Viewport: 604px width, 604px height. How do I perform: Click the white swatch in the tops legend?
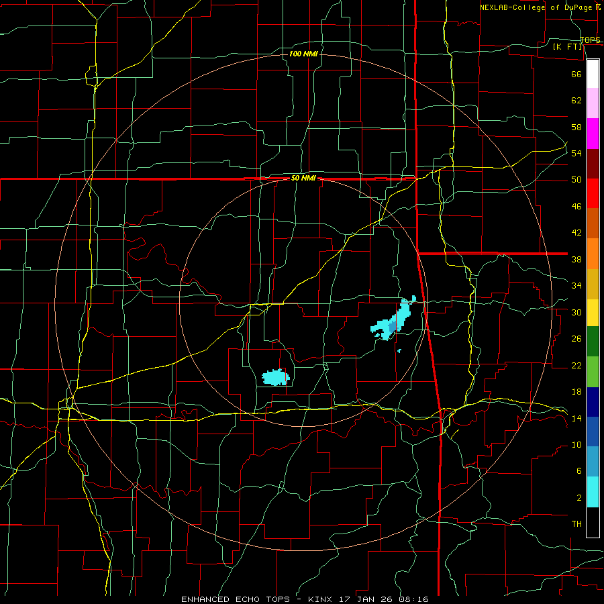[593, 74]
